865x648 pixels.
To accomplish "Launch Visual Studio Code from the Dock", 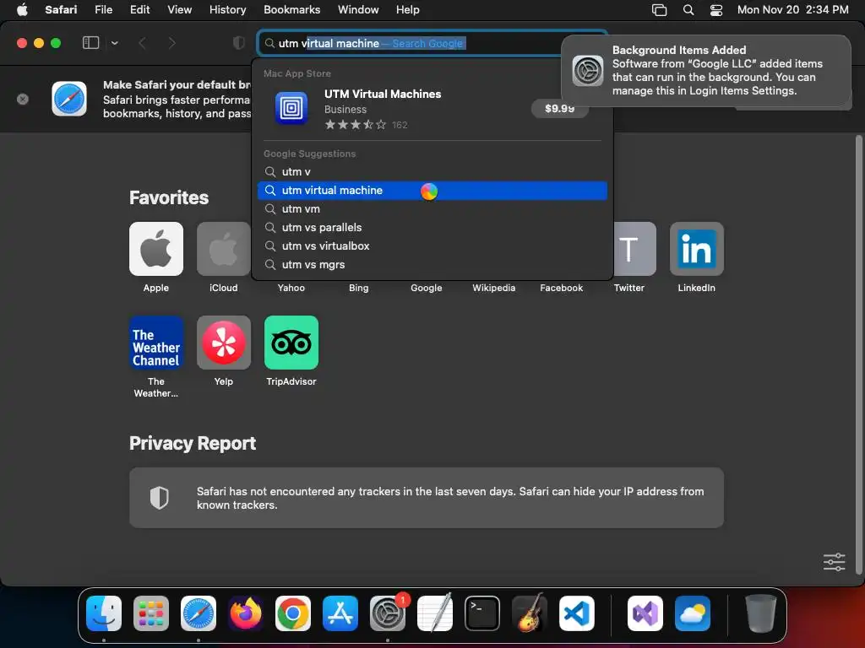I will click(x=576, y=613).
